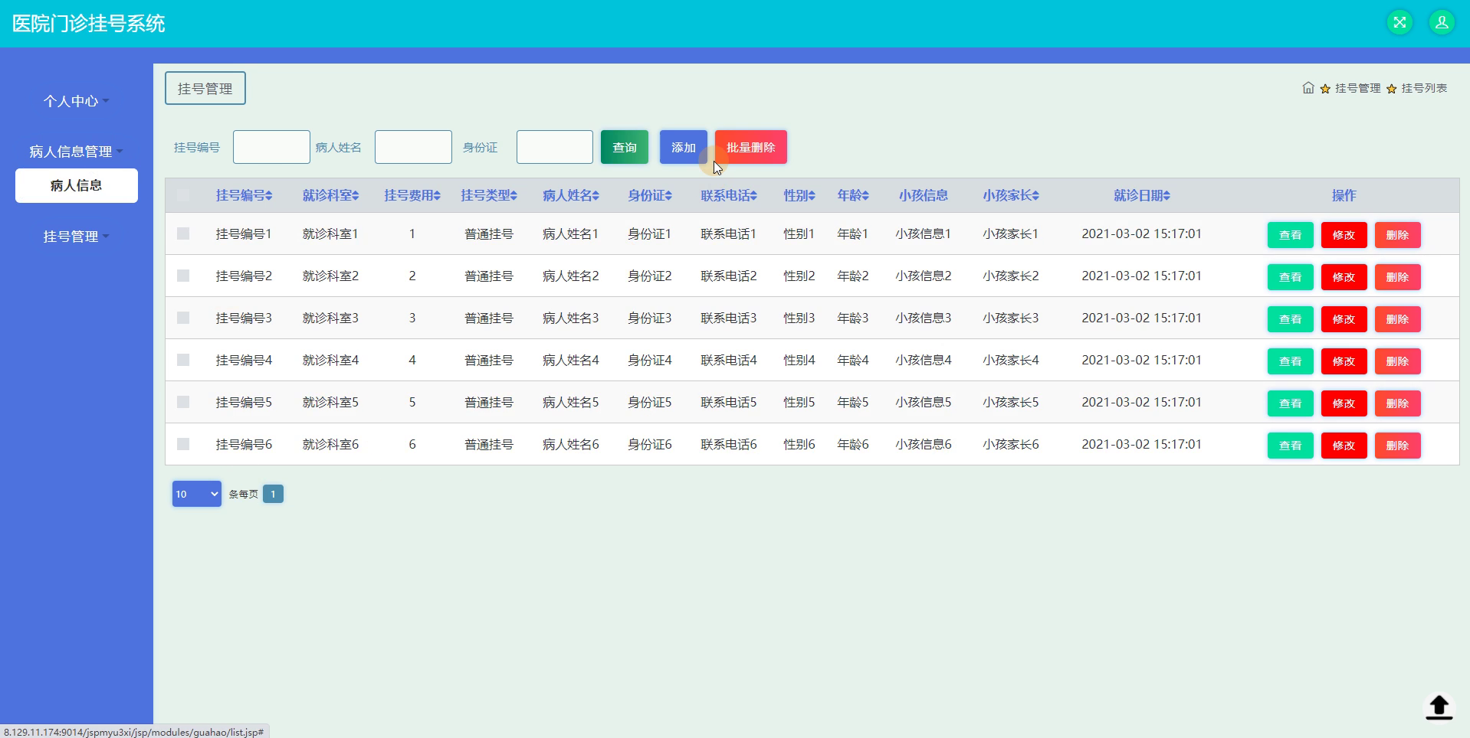Focus the 身份证 search input field
The image size is (1470, 738).
pyautogui.click(x=555, y=147)
